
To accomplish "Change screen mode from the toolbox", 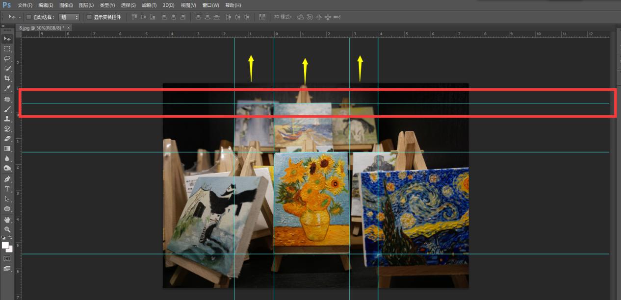I will pyautogui.click(x=7, y=269).
